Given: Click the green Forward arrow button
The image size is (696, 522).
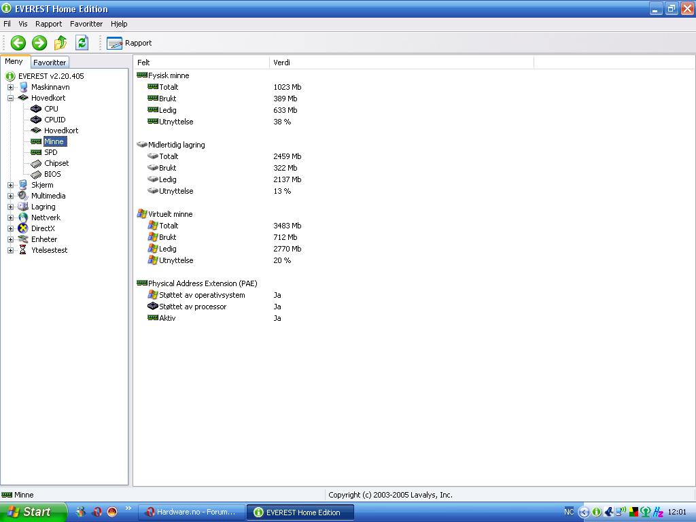Looking at the screenshot, I should pos(39,43).
